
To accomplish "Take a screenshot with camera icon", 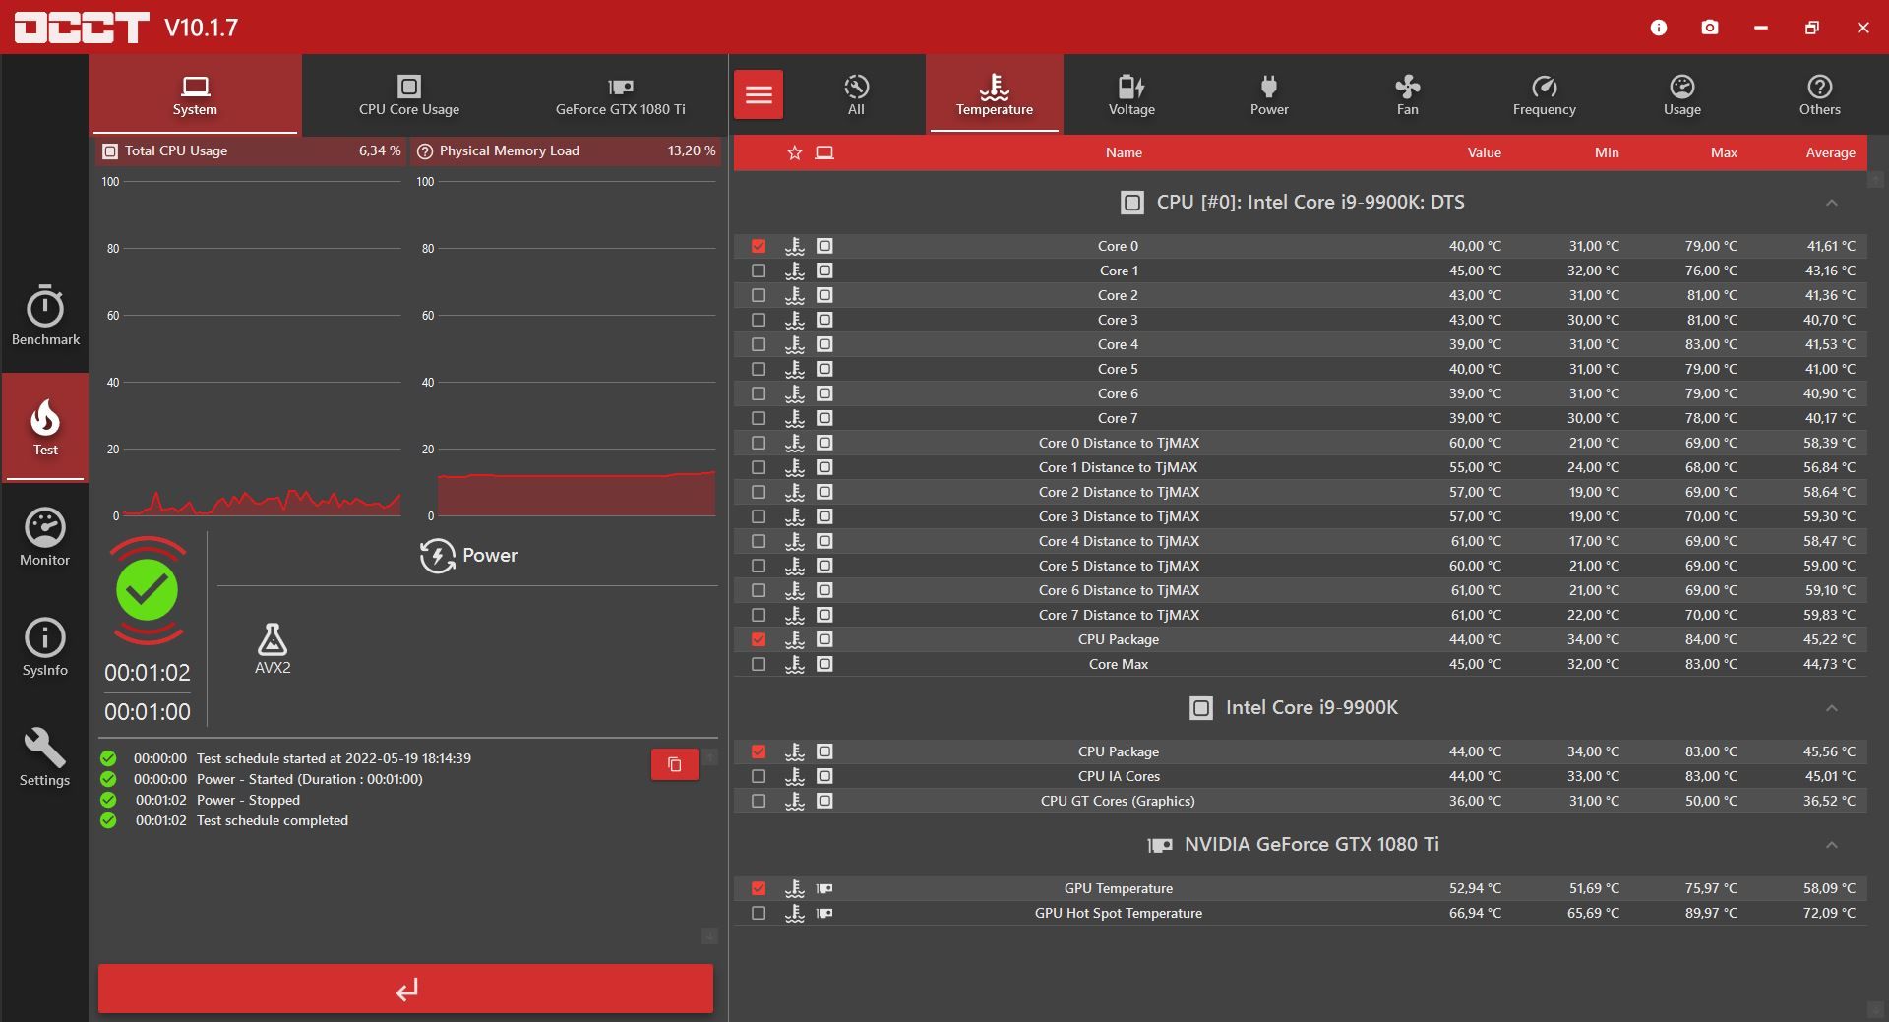I will pos(1710,28).
